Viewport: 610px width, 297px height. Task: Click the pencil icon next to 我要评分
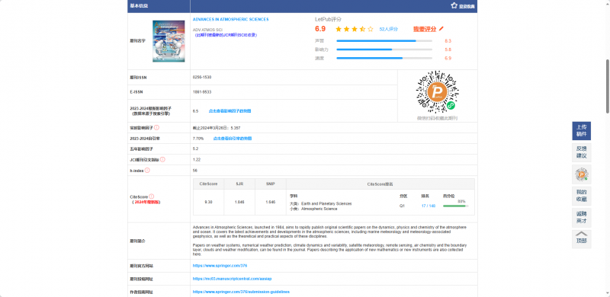441,29
